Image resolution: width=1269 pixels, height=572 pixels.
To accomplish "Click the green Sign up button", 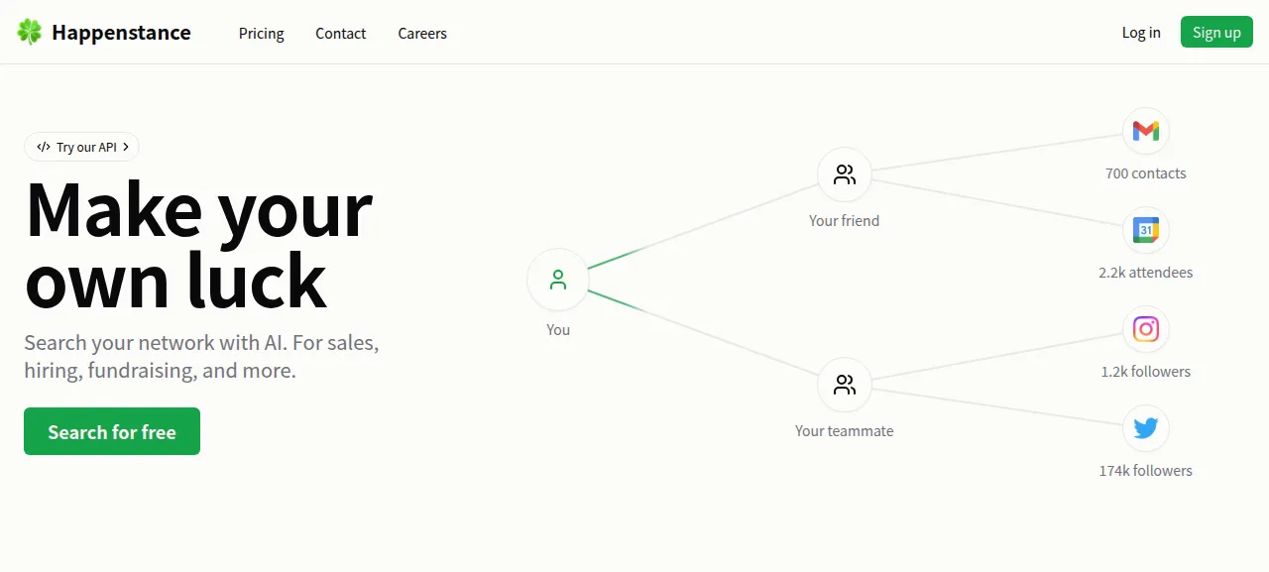I will tap(1216, 32).
